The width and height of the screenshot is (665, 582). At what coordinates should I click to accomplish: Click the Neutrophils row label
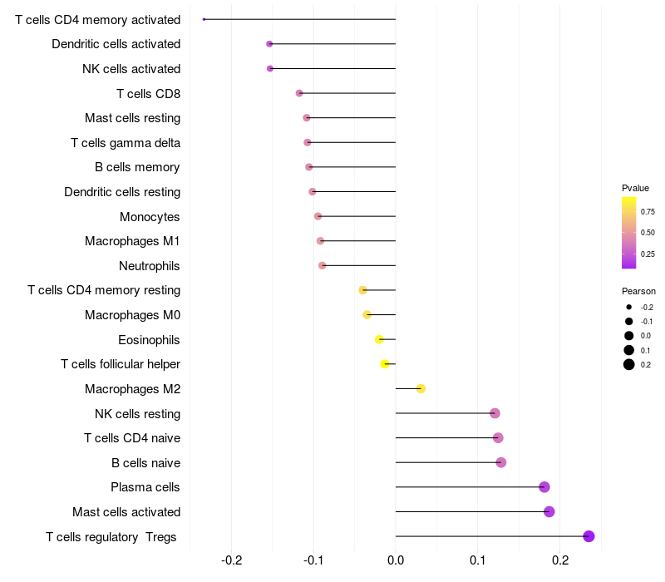click(x=150, y=266)
